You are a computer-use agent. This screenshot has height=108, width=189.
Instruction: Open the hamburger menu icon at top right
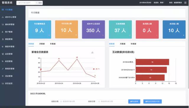185,3
